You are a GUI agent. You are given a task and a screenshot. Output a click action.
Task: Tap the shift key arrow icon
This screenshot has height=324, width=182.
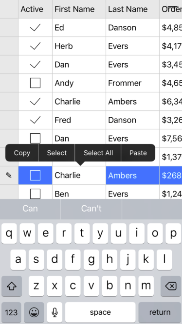pos(12,286)
